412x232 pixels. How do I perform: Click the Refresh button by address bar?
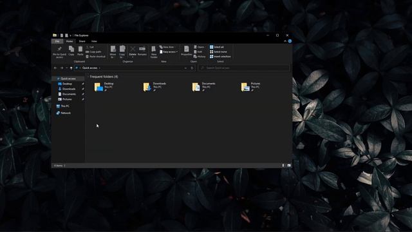point(192,68)
